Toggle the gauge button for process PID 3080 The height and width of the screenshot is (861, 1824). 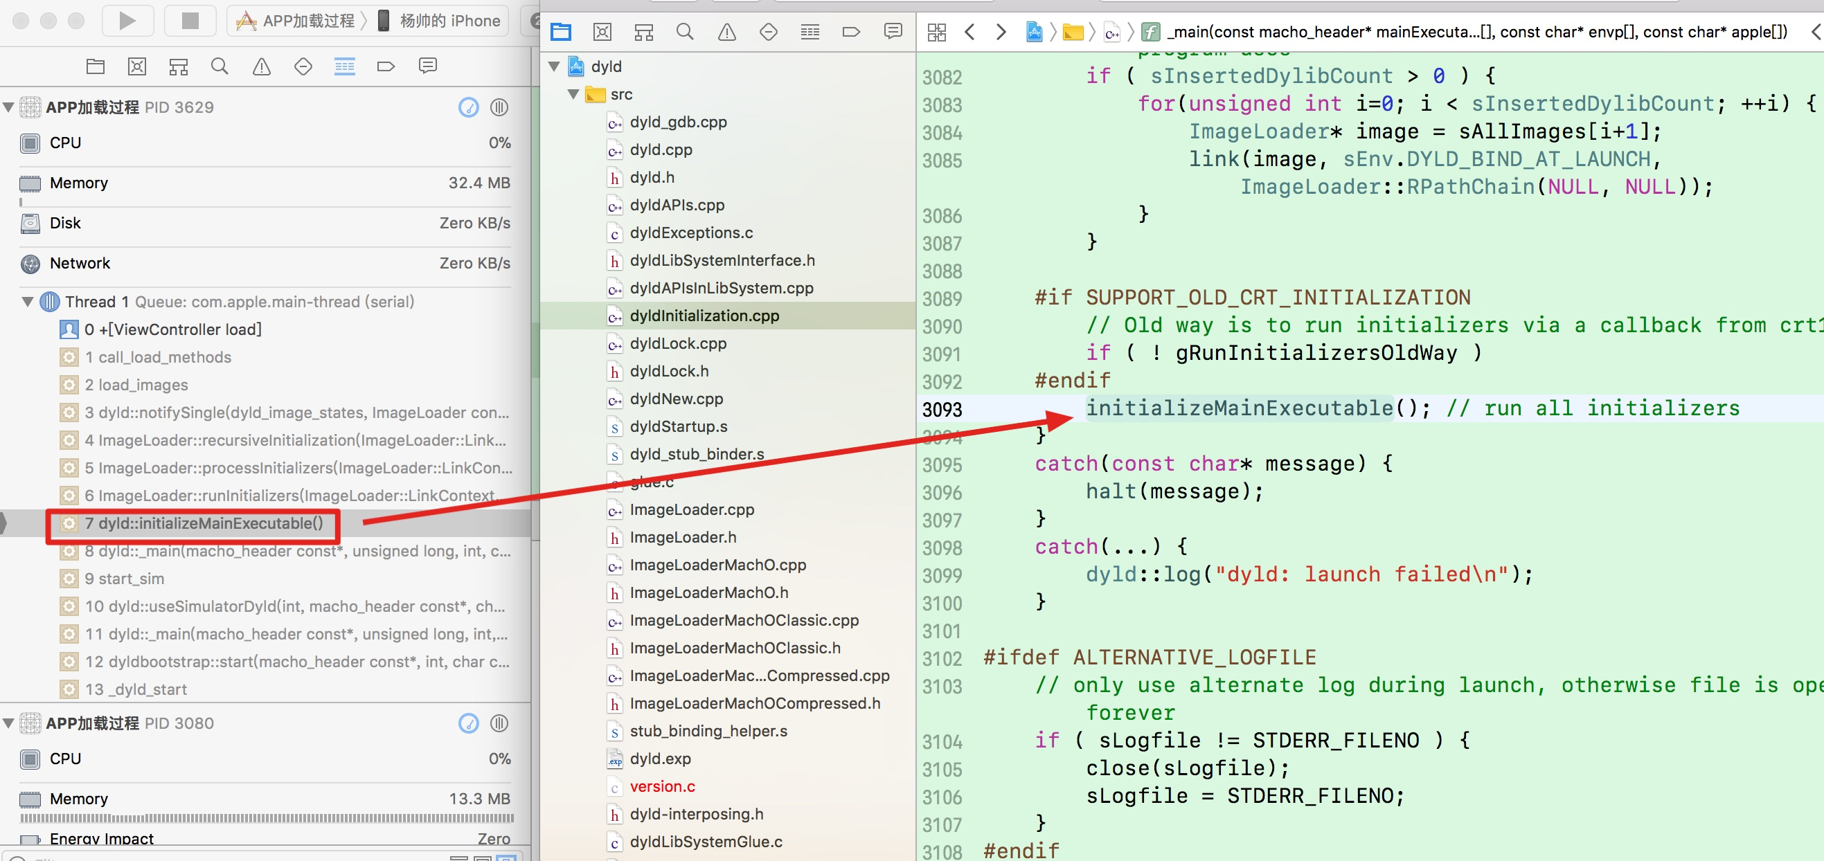tap(468, 723)
